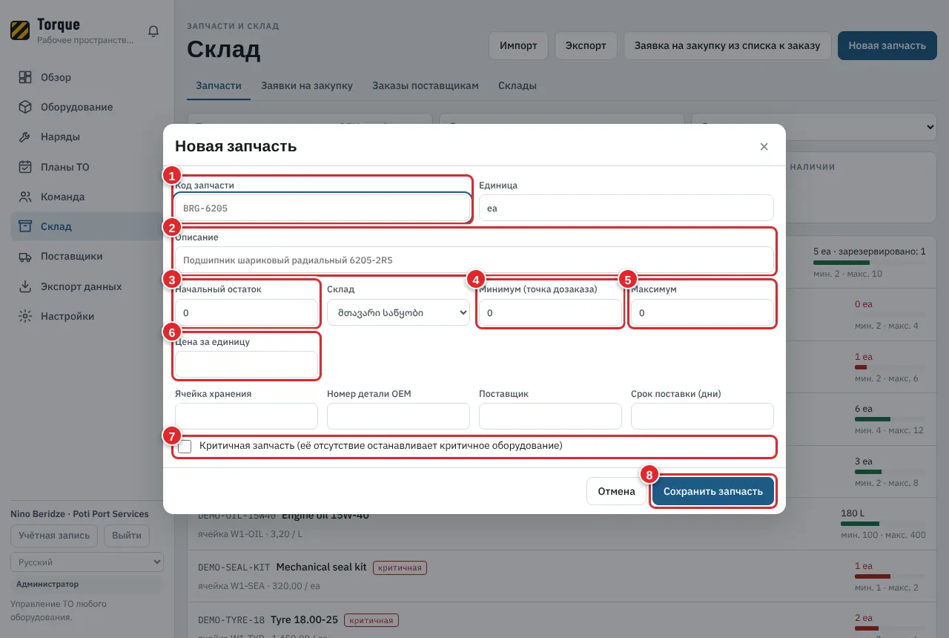Open the Склад warehouse dropdown in dialog
This screenshot has height=638, width=949.
(398, 312)
